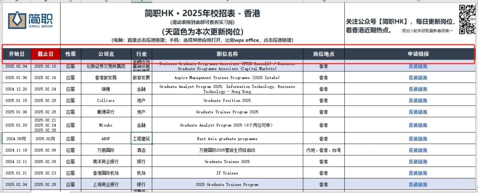
Task: Select the 2025.01.20 start date cell
Action: pos(16,125)
